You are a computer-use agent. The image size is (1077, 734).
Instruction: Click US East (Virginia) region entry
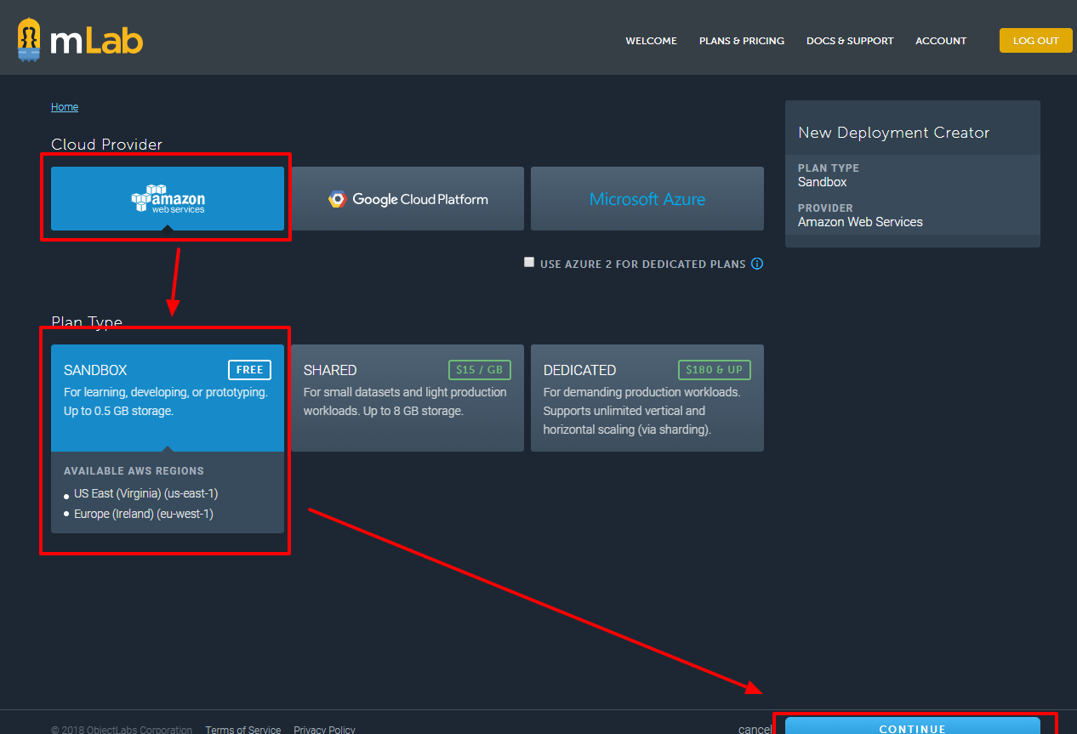145,493
